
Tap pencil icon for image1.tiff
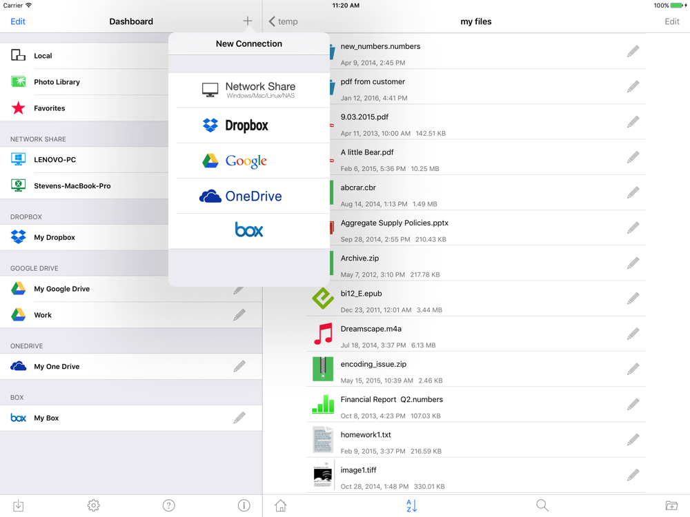click(633, 475)
